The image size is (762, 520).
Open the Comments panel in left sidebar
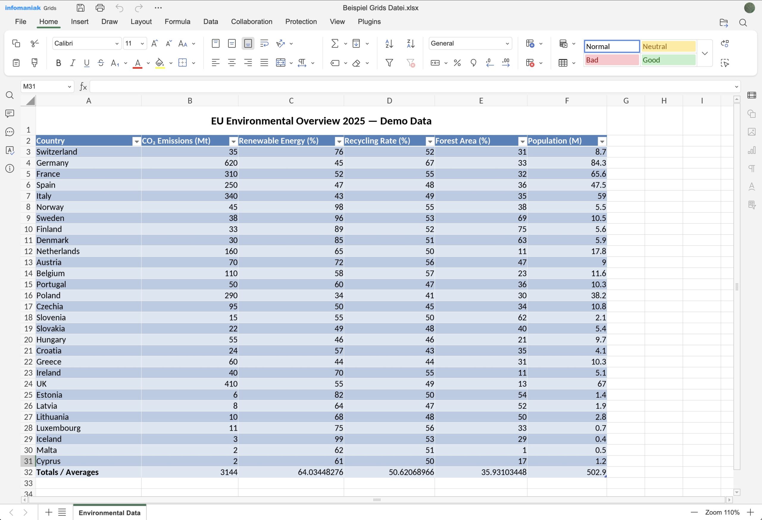(x=10, y=113)
